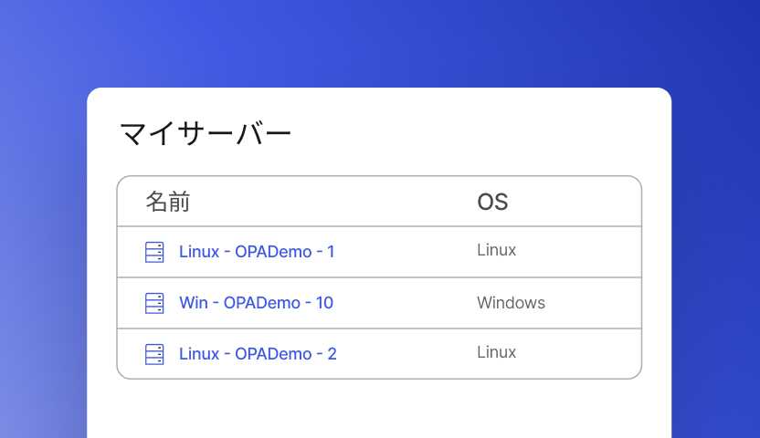760x438 pixels.
Task: Select the Linux OS cell of OPADemo - 2
Action: tap(496, 352)
